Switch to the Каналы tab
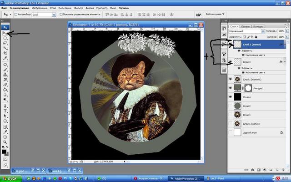 coord(246,26)
